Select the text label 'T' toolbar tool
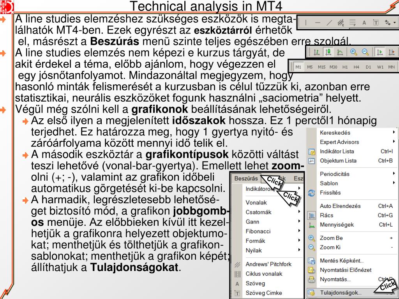The image size is (399, 299). [x=376, y=23]
